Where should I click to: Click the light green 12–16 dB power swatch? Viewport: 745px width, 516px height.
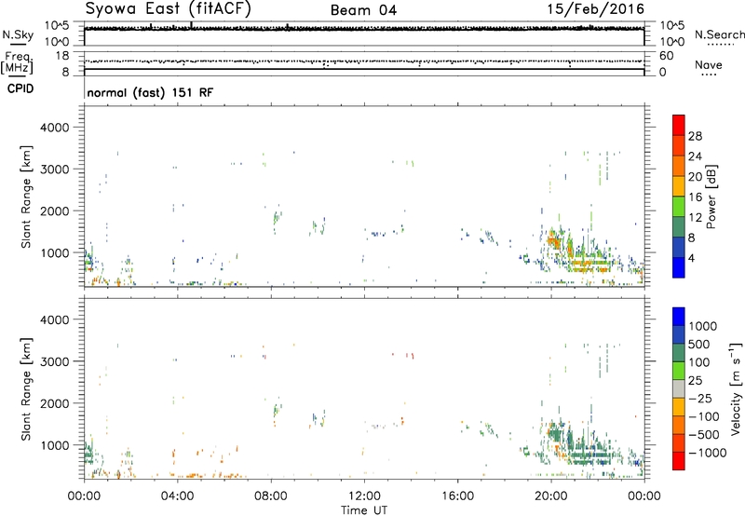(x=679, y=207)
